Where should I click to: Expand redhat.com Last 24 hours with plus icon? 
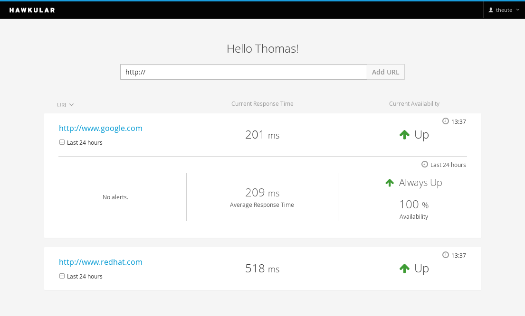[x=62, y=276]
